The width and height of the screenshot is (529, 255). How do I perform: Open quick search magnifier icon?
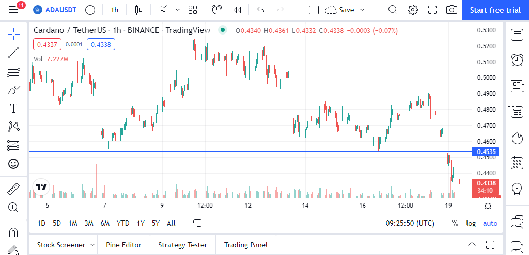click(393, 10)
